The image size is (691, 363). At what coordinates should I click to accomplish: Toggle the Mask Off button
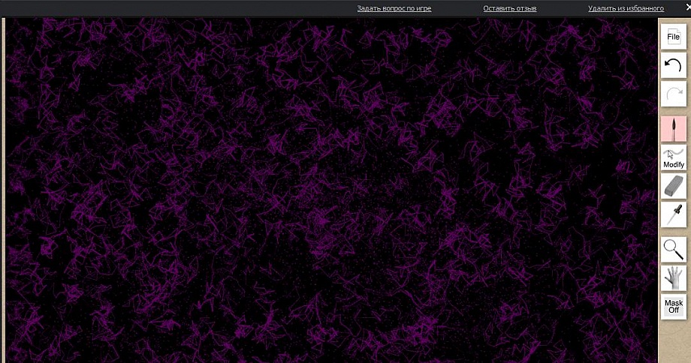[674, 306]
